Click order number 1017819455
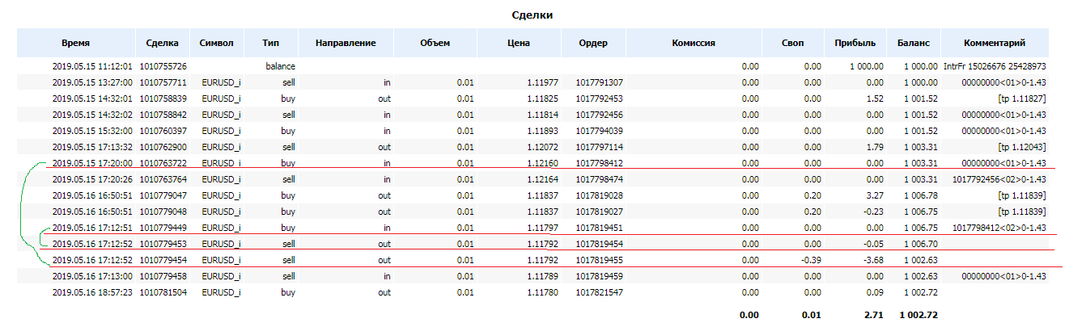This screenshot has height=327, width=1065. tap(600, 261)
